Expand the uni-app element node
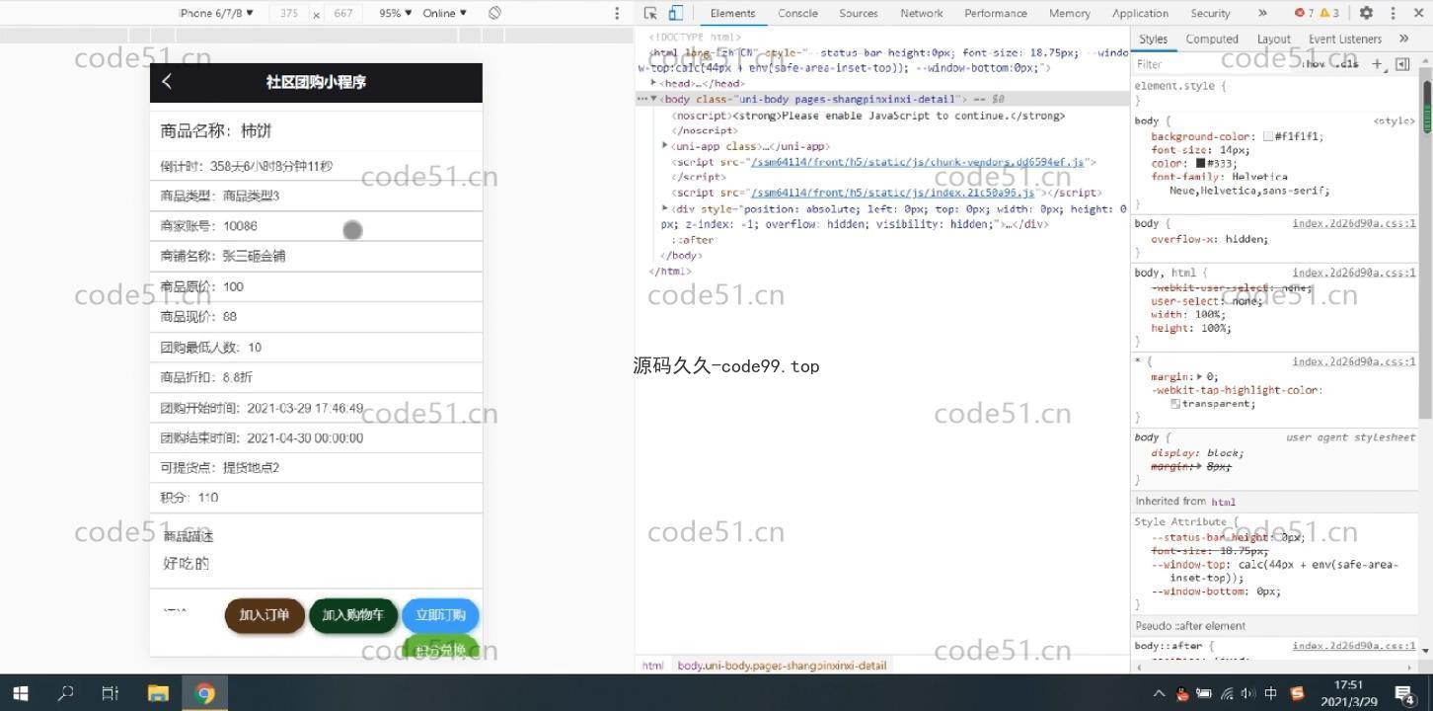The width and height of the screenshot is (1433, 711). pyautogui.click(x=665, y=146)
